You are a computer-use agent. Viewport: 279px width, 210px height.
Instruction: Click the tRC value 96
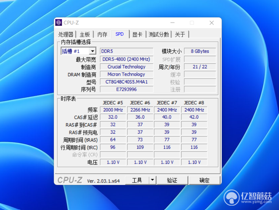[113, 147]
